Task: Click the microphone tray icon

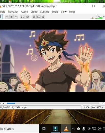Action: 84,129
